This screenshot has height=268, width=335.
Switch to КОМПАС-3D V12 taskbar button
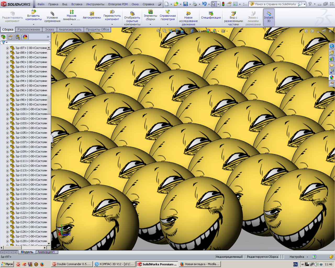point(114,264)
